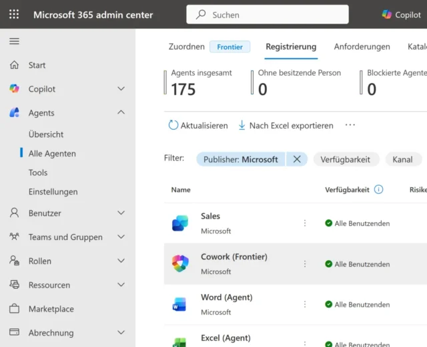Open more toolbar commands ellipsis

tap(350, 125)
